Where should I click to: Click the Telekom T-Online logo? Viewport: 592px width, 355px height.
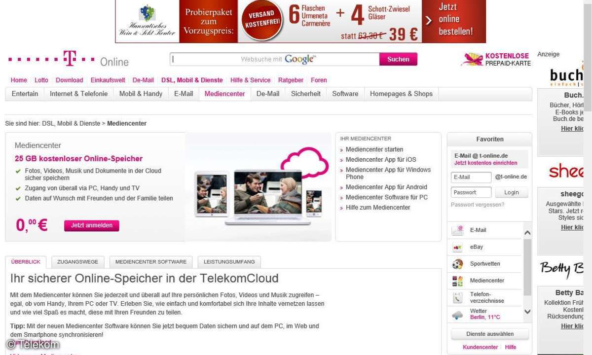pos(69,60)
